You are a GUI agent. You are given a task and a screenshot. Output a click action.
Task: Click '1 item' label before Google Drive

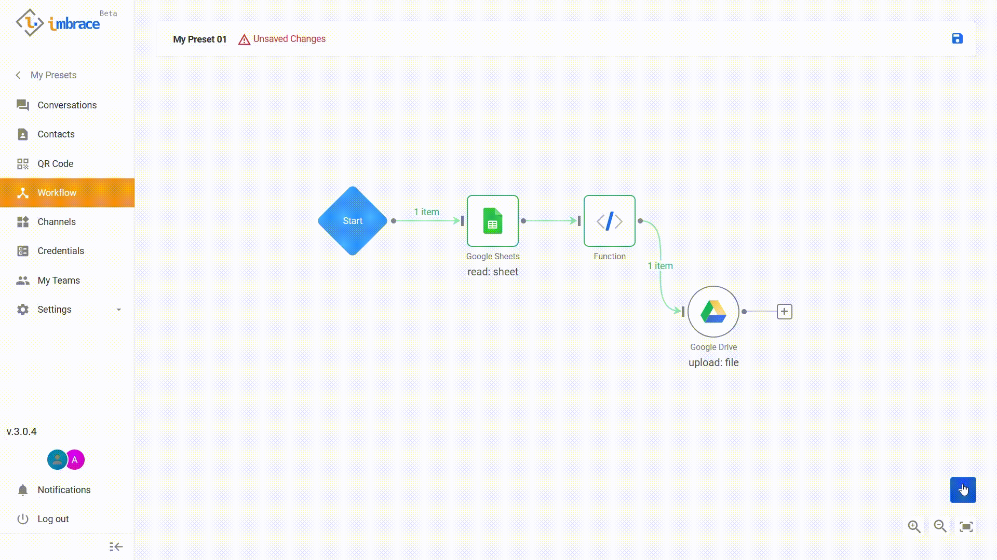click(x=660, y=266)
